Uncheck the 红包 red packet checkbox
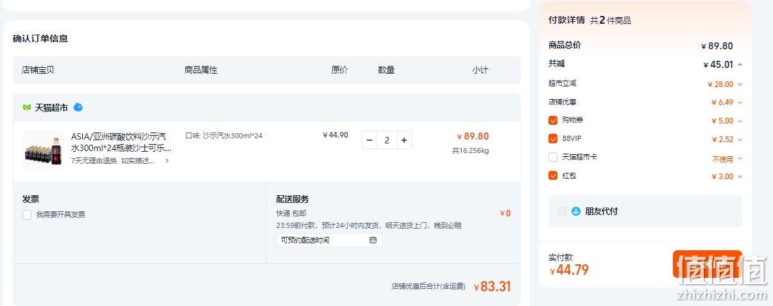Image resolution: width=773 pixels, height=306 pixels. click(x=553, y=175)
